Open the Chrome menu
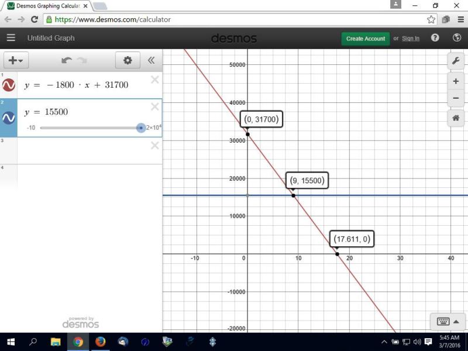This screenshot has height=351, width=468. (460, 20)
